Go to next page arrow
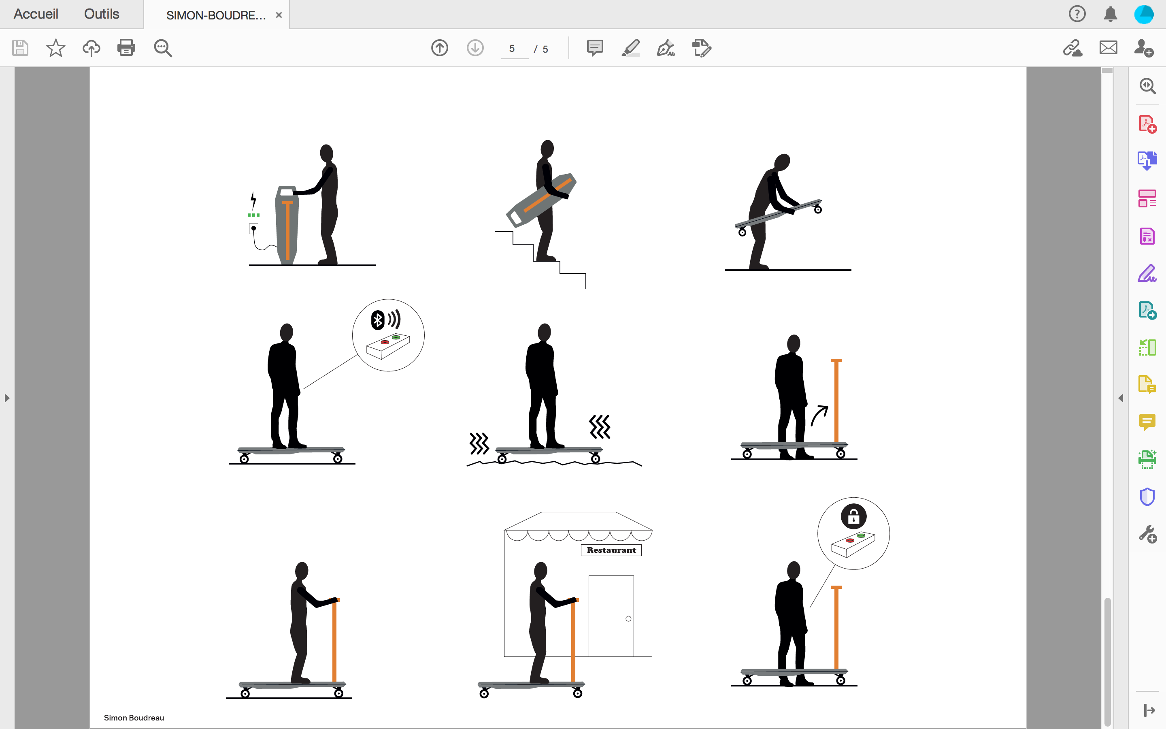Viewport: 1166px width, 729px height. pos(475,48)
